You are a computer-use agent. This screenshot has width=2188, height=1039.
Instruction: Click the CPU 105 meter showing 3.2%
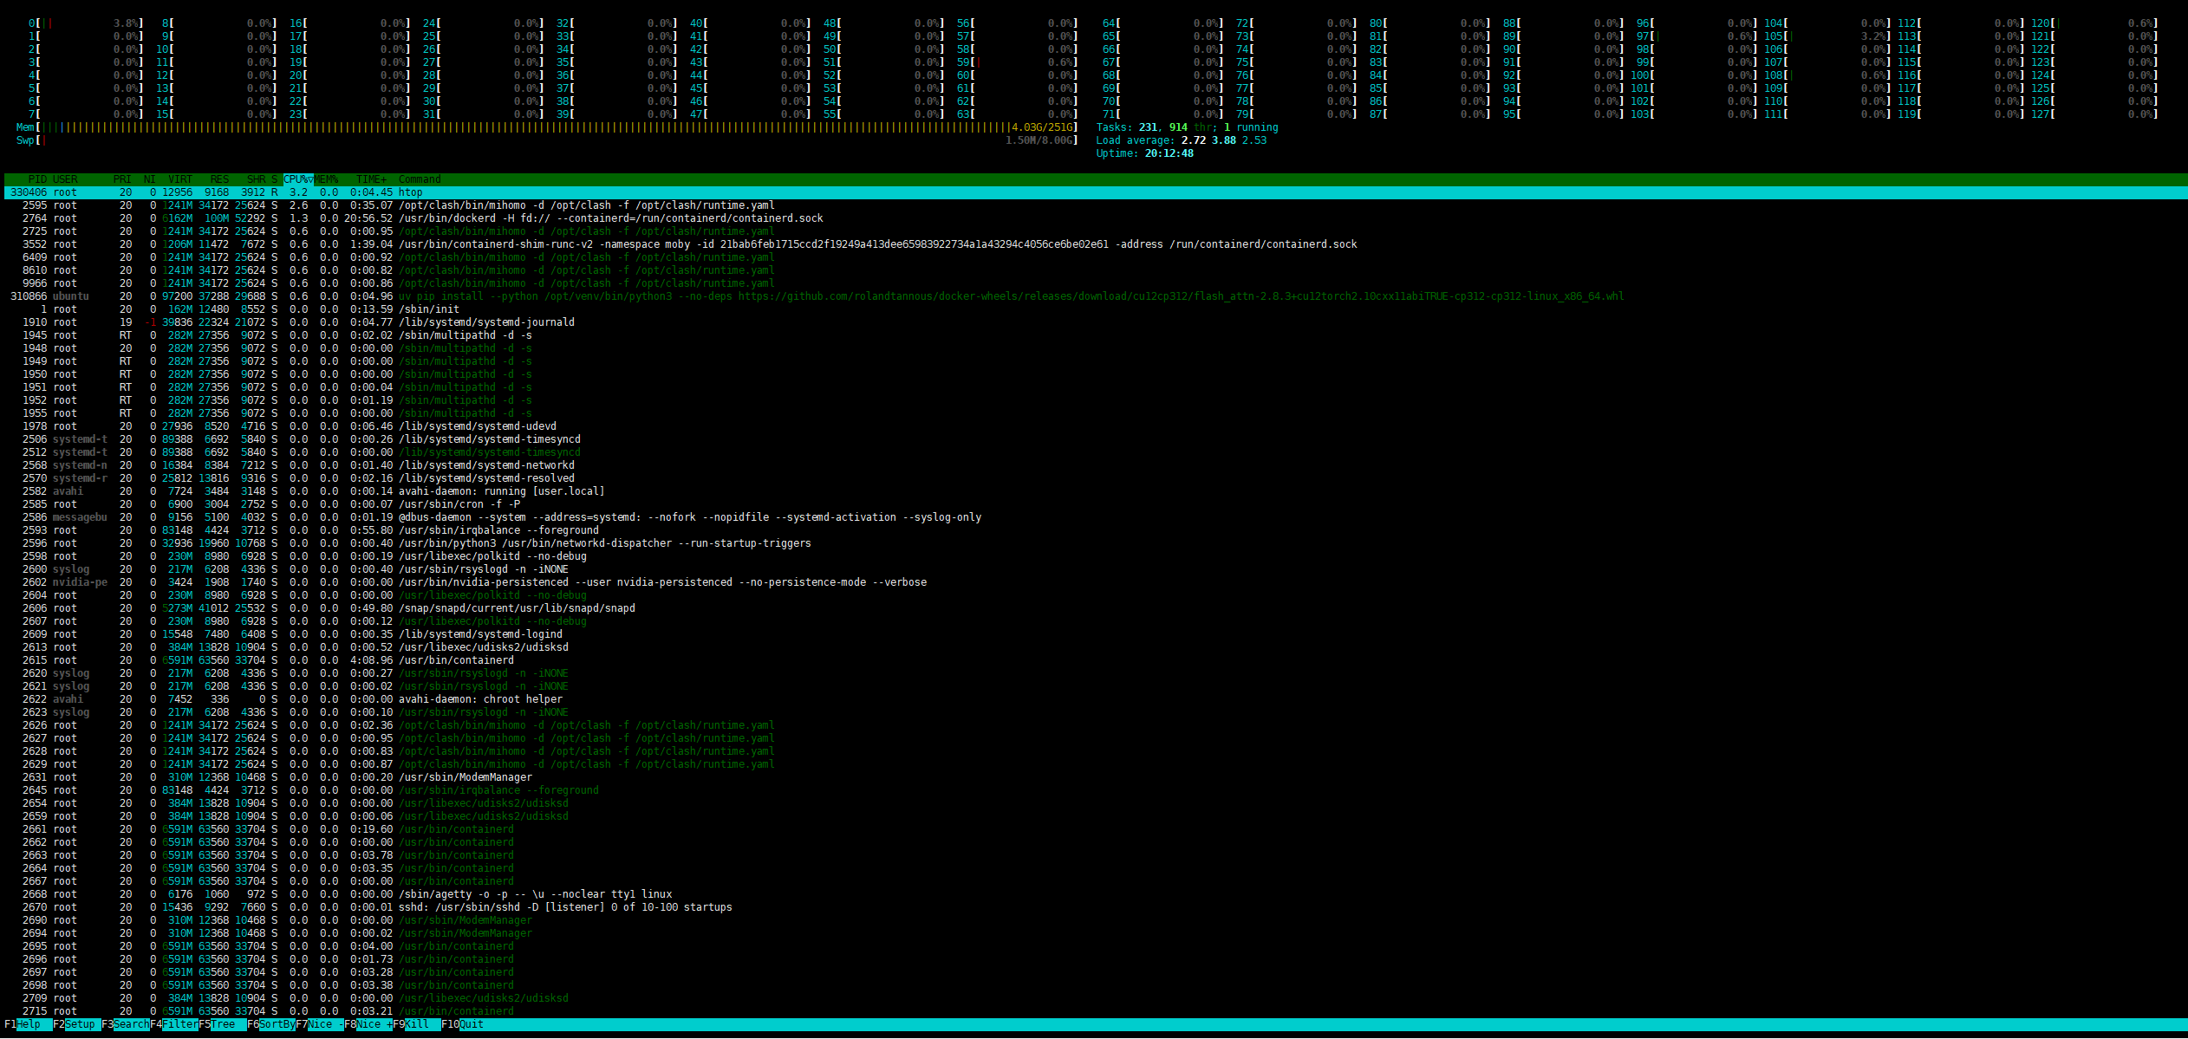pyautogui.click(x=1827, y=36)
